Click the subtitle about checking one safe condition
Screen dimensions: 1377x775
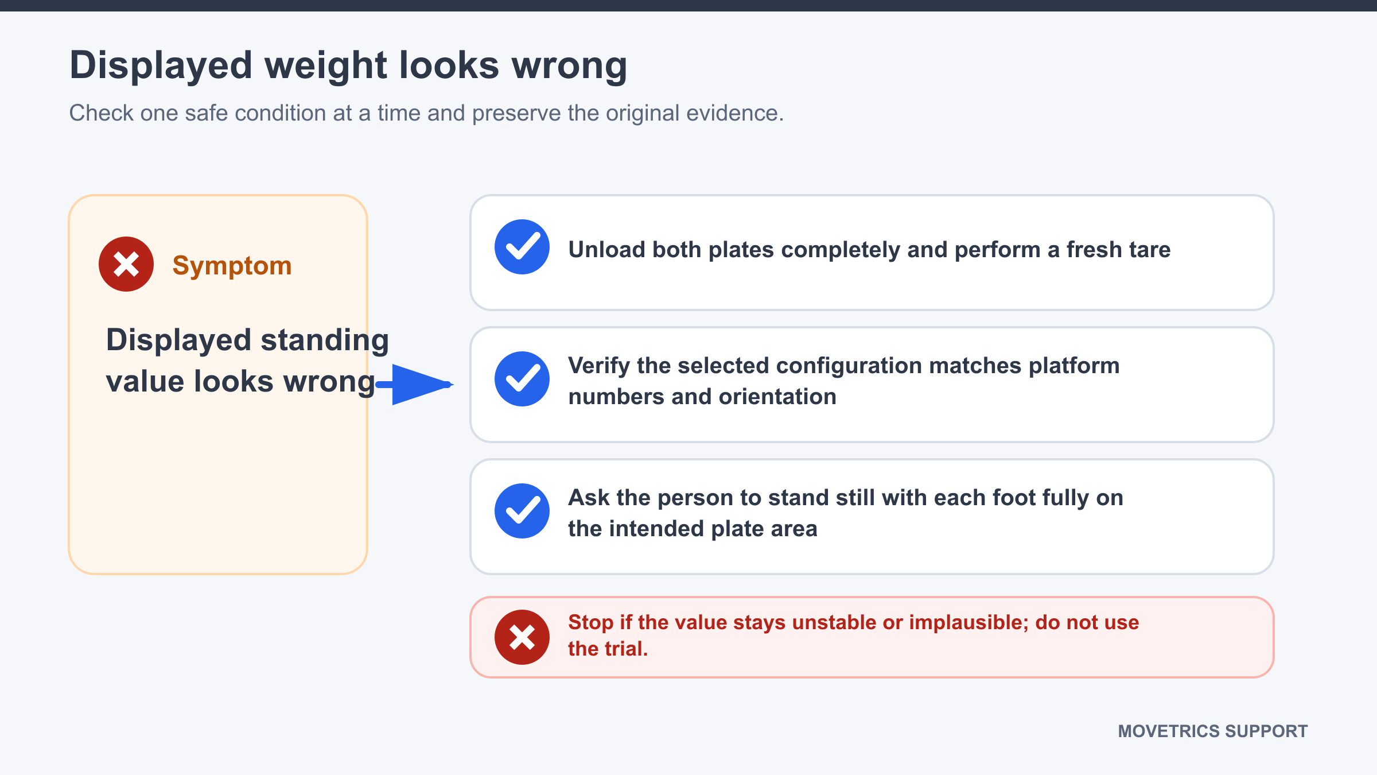pos(426,113)
